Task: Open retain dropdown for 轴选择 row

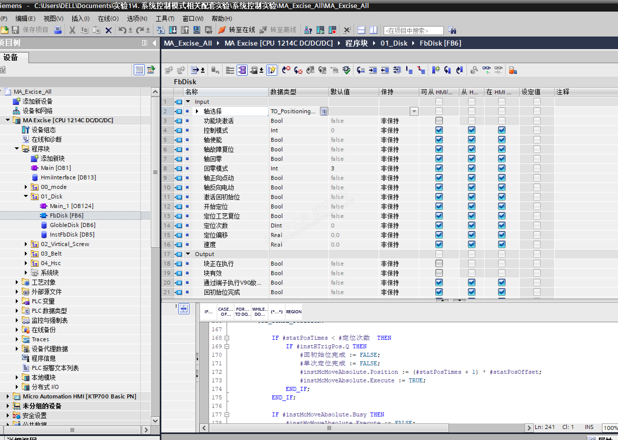Action: [414, 111]
